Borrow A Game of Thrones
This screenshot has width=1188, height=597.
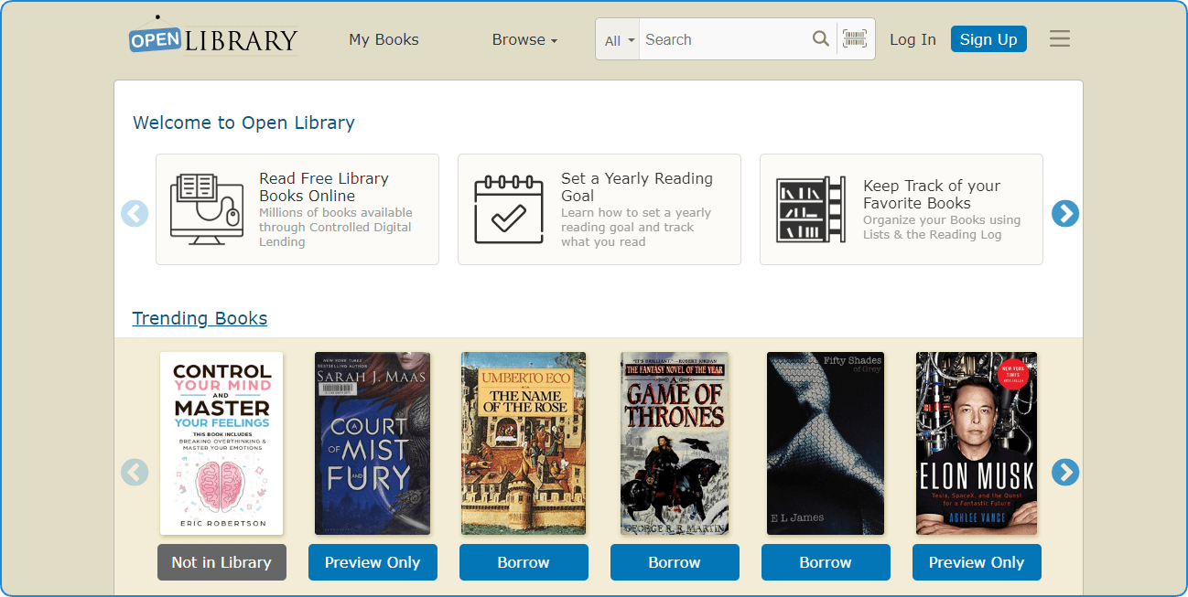[x=675, y=562]
